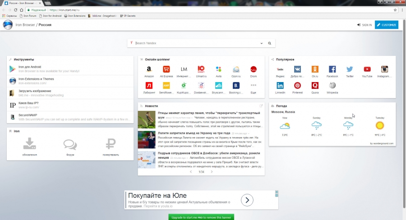Click the Лолита news thumbnail
Image resolution: width=406 pixels, height=220 pixels.
click(147, 140)
